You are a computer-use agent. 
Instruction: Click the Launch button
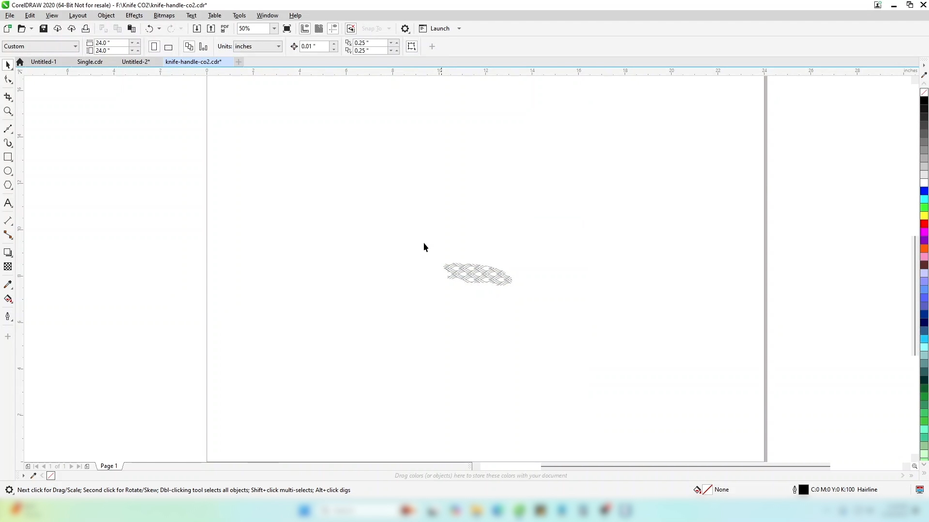pos(440,29)
